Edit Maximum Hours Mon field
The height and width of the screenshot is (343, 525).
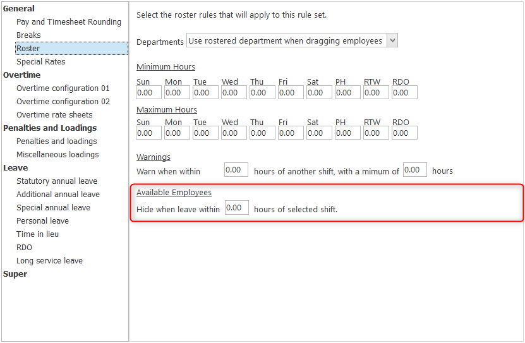(x=177, y=133)
